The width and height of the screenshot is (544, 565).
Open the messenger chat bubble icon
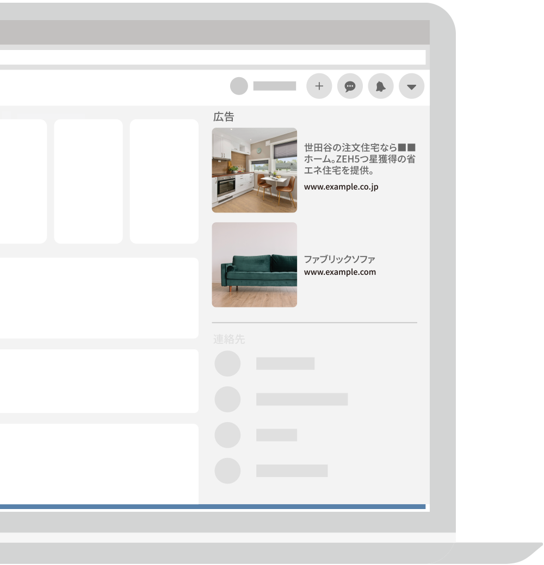coord(350,86)
